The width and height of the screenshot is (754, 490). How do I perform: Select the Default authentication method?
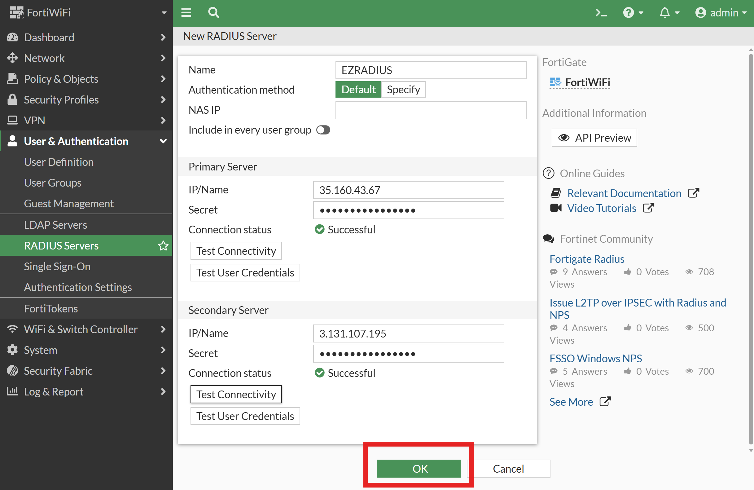pyautogui.click(x=358, y=89)
